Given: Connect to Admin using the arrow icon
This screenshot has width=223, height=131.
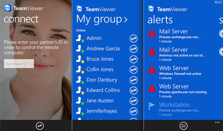Looking at the screenshot, I should (133, 38).
